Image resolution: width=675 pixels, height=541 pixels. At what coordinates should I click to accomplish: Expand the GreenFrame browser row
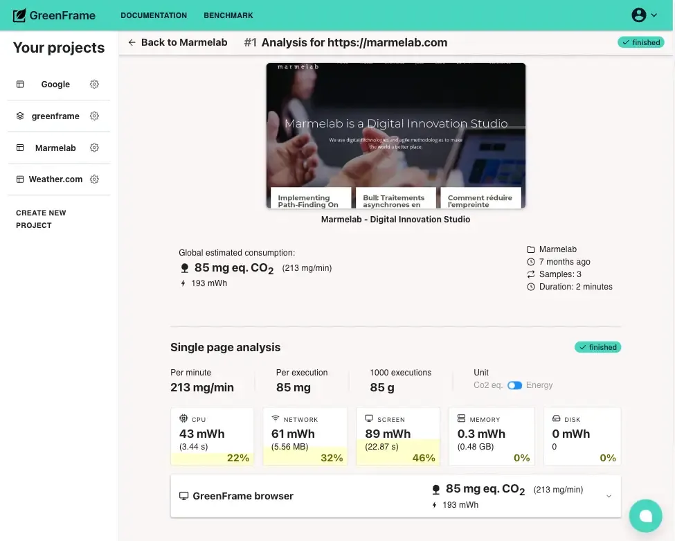coord(395,496)
